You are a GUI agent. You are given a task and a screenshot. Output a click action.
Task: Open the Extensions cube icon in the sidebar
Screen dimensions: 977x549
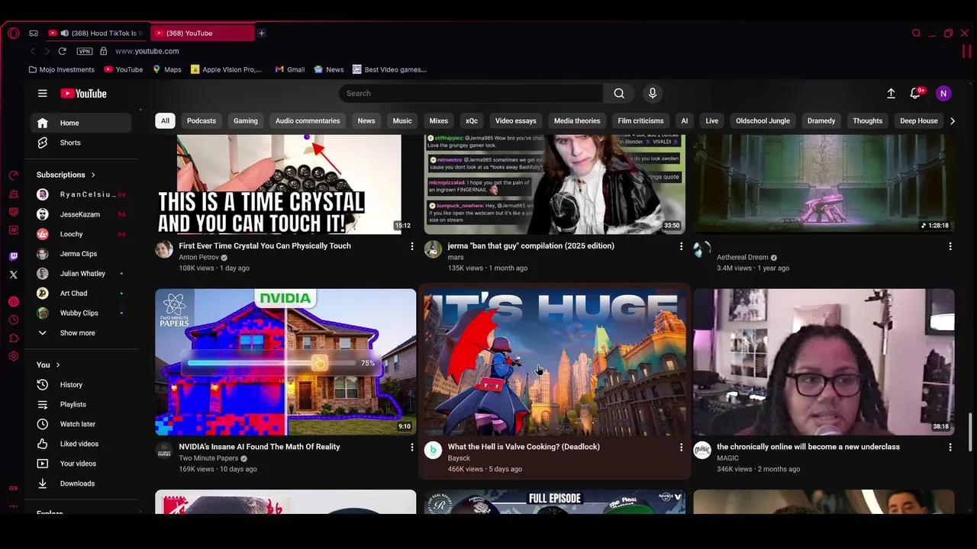coord(13,338)
